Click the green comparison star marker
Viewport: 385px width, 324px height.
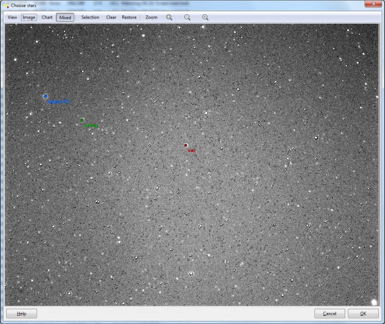pos(82,120)
